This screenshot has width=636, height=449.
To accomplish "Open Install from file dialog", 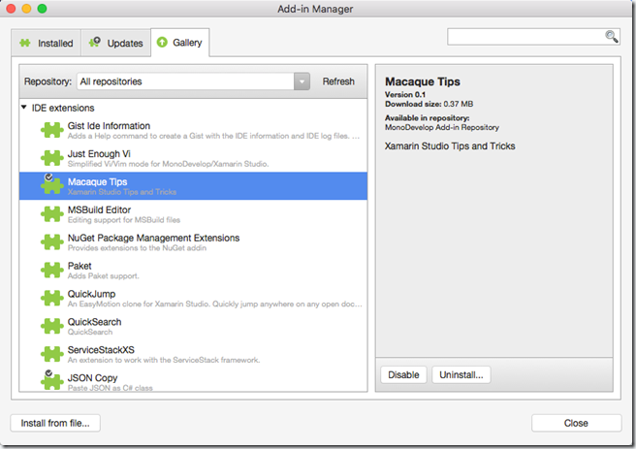I will (x=55, y=423).
